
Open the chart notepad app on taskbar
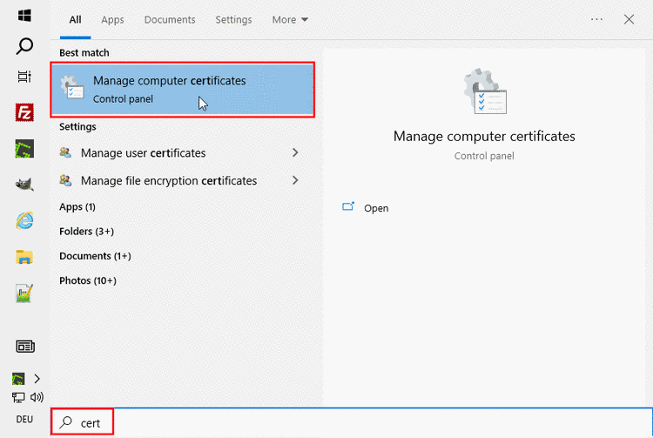point(24,293)
